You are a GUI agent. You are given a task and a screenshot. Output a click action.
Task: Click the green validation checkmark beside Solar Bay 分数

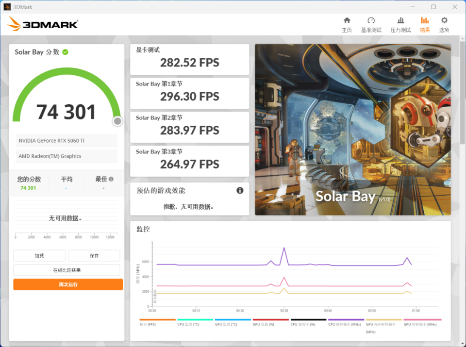pyautogui.click(x=66, y=52)
